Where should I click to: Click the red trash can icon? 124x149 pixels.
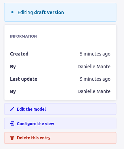tap(12, 138)
